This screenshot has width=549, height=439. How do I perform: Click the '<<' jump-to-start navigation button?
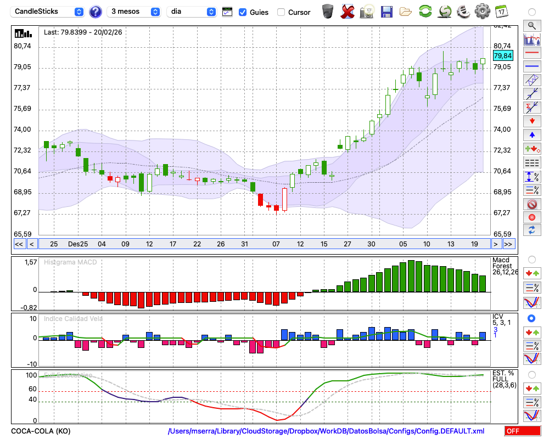[x=19, y=244]
